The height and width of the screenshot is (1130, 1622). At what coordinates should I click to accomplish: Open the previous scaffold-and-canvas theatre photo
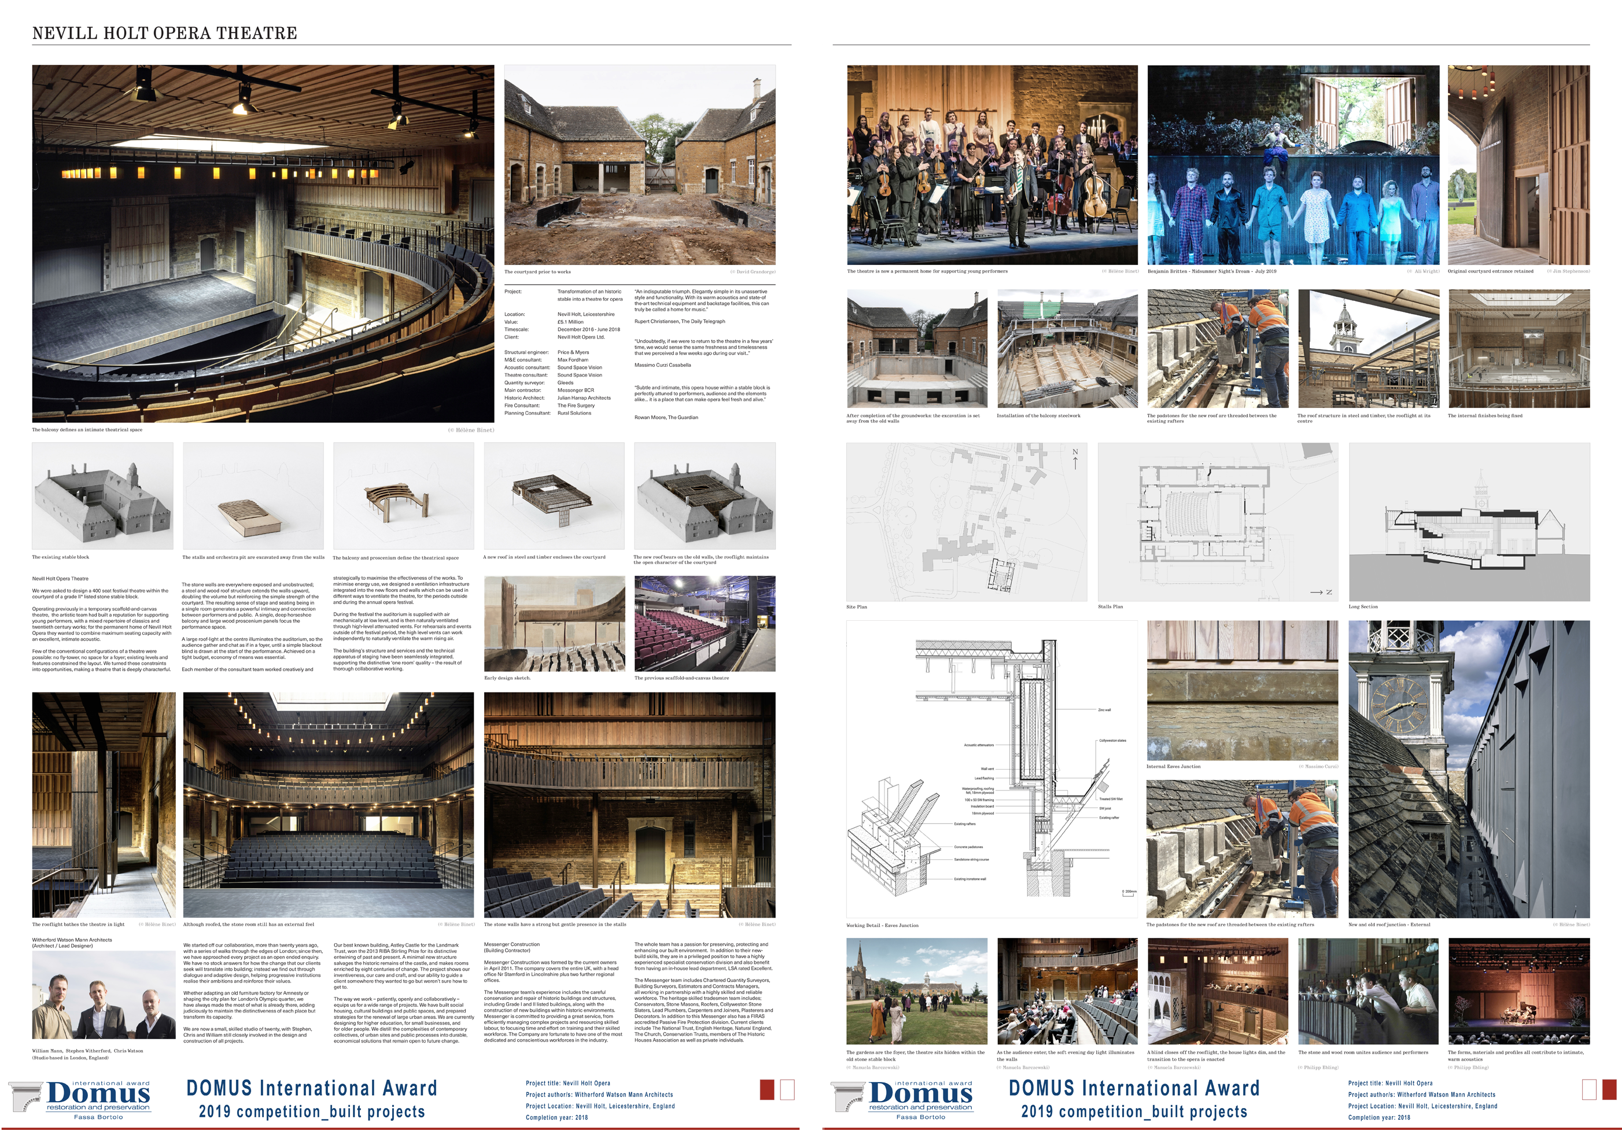[x=705, y=623]
